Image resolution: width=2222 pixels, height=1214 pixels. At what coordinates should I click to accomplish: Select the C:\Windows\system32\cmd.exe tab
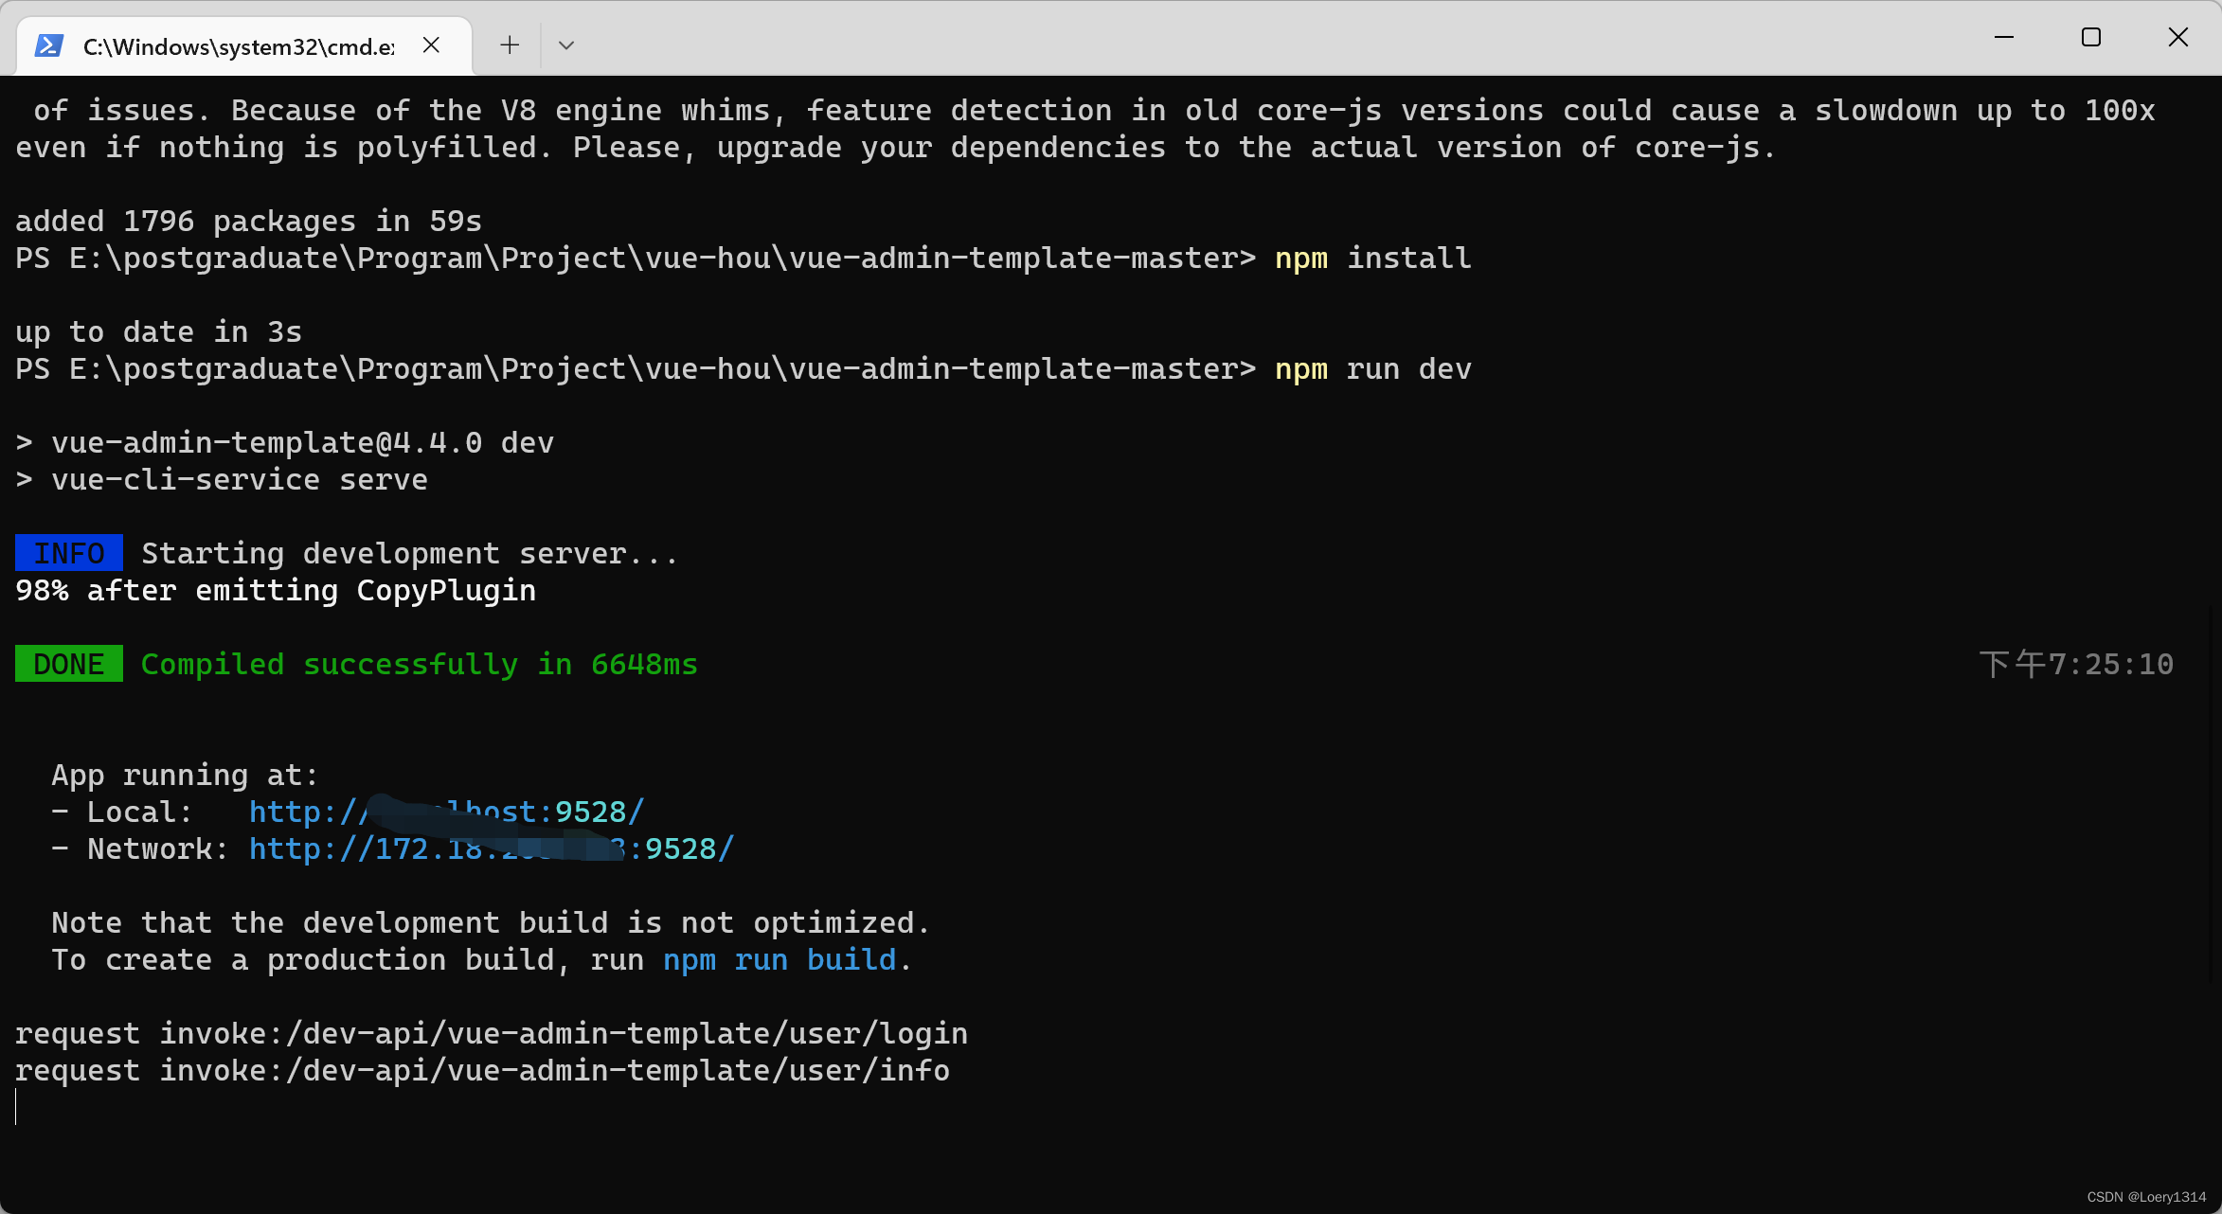coord(239,46)
